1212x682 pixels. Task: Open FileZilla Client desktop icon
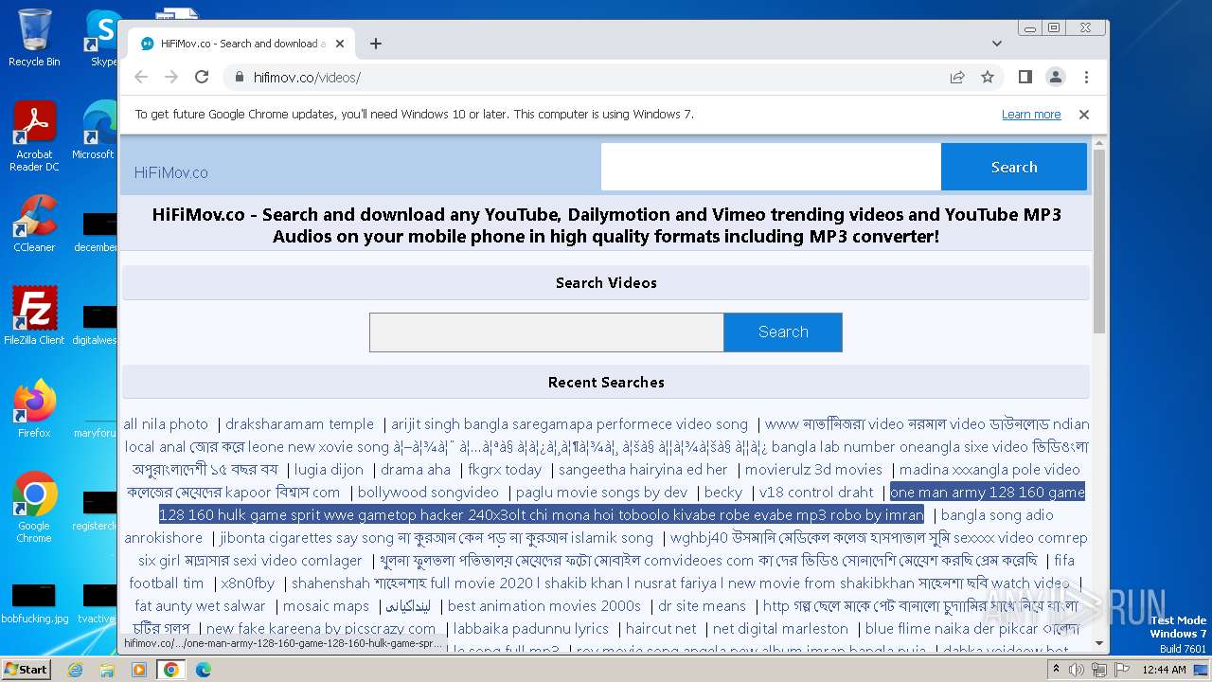point(34,316)
